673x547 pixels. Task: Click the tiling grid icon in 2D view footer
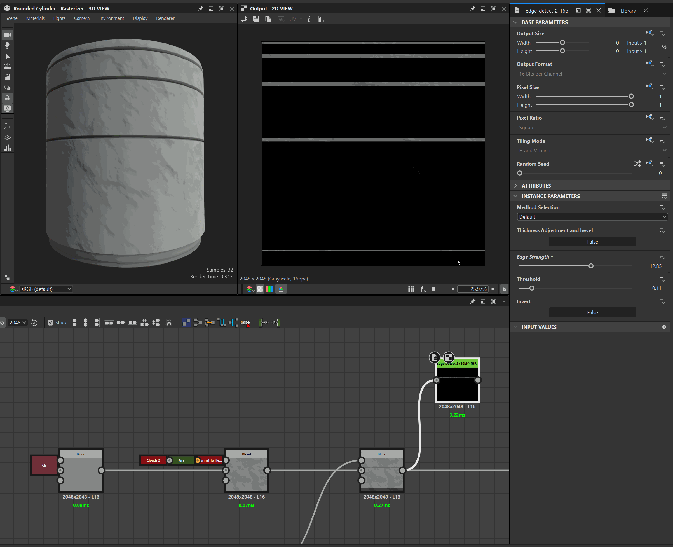(x=411, y=289)
